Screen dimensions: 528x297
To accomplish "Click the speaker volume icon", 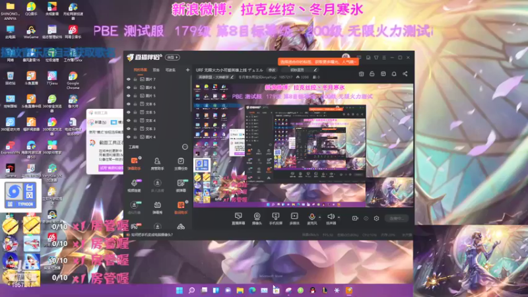I will [x=331, y=216].
